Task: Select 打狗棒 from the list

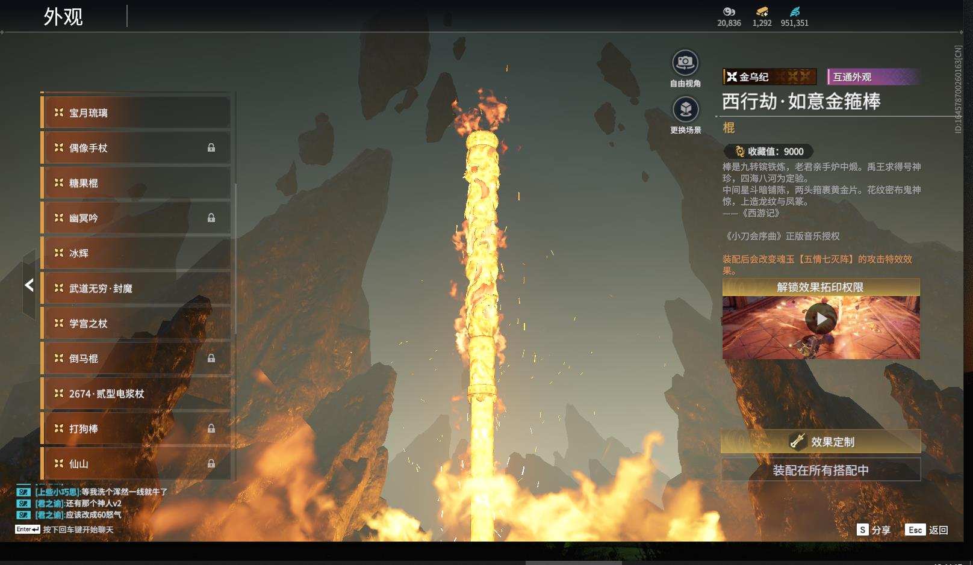Action: (x=136, y=428)
